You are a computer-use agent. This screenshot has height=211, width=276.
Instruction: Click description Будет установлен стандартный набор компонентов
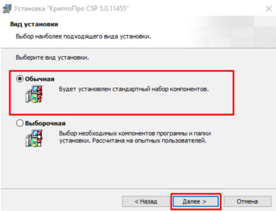[x=134, y=89]
